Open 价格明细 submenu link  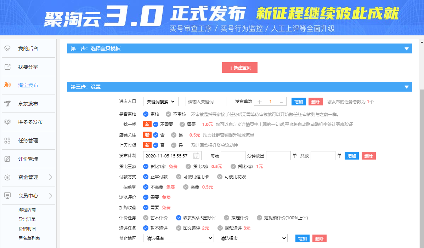(x=27, y=229)
